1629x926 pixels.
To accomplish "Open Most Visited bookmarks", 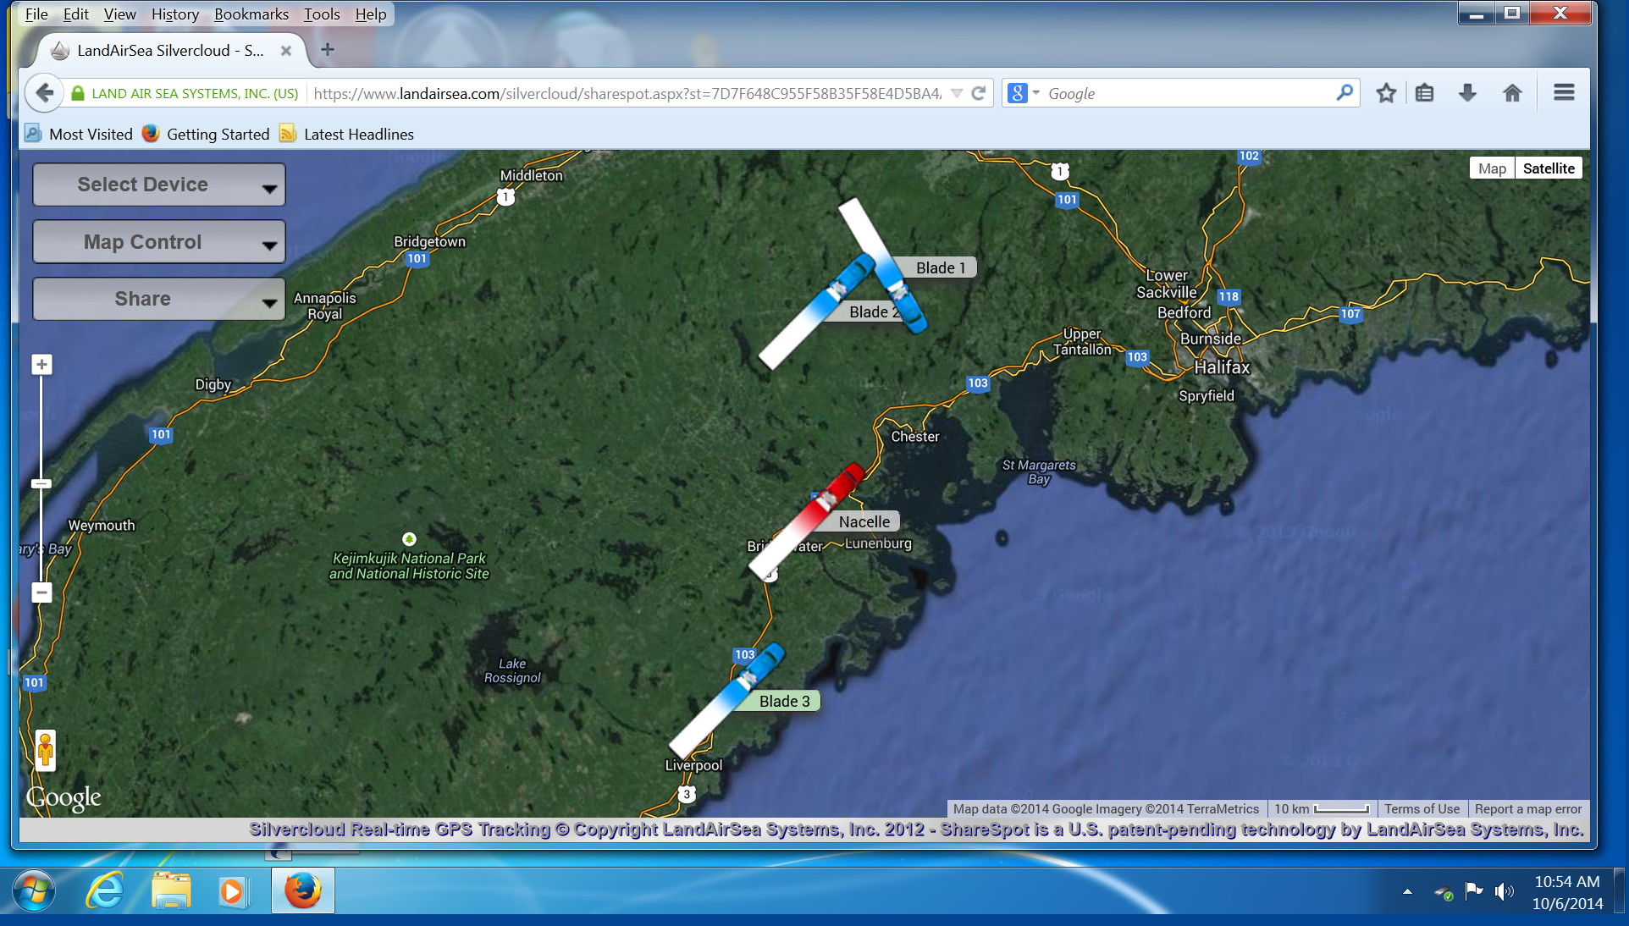I will tap(79, 134).
